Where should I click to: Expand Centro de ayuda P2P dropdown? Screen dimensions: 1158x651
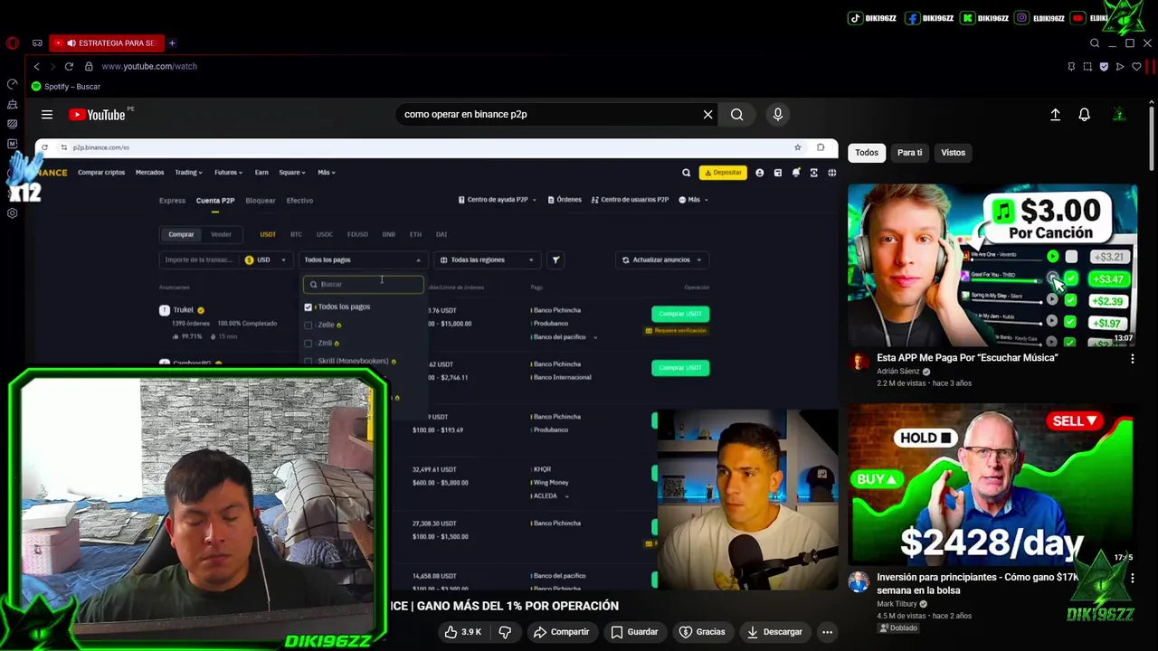click(497, 200)
